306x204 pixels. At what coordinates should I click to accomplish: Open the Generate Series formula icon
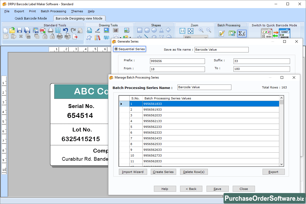coord(242,33)
